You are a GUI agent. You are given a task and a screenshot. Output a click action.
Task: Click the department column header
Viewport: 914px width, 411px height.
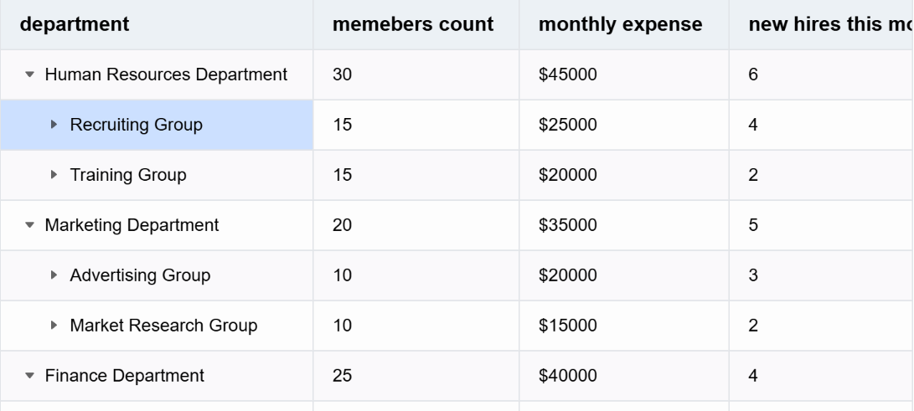pyautogui.click(x=75, y=24)
